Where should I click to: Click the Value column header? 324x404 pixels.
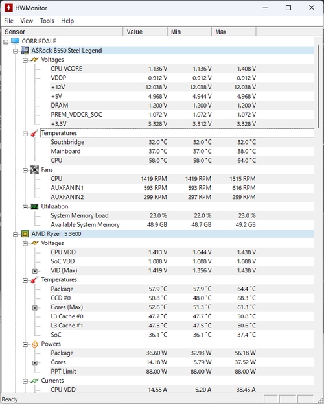(145, 32)
